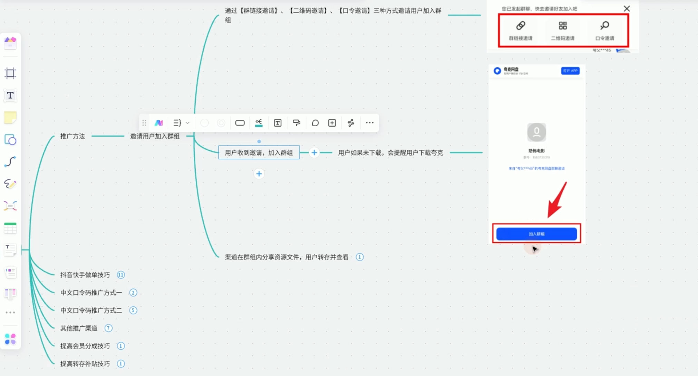Click the AI assistant icon in the floating toolbar

[158, 122]
